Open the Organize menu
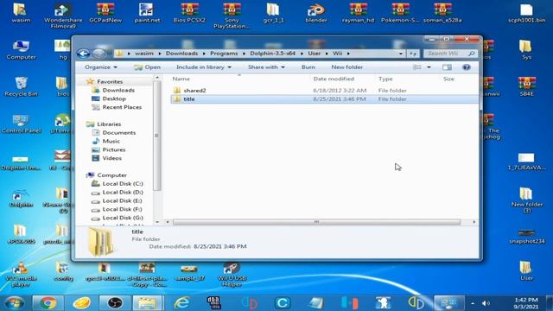 tap(101, 67)
